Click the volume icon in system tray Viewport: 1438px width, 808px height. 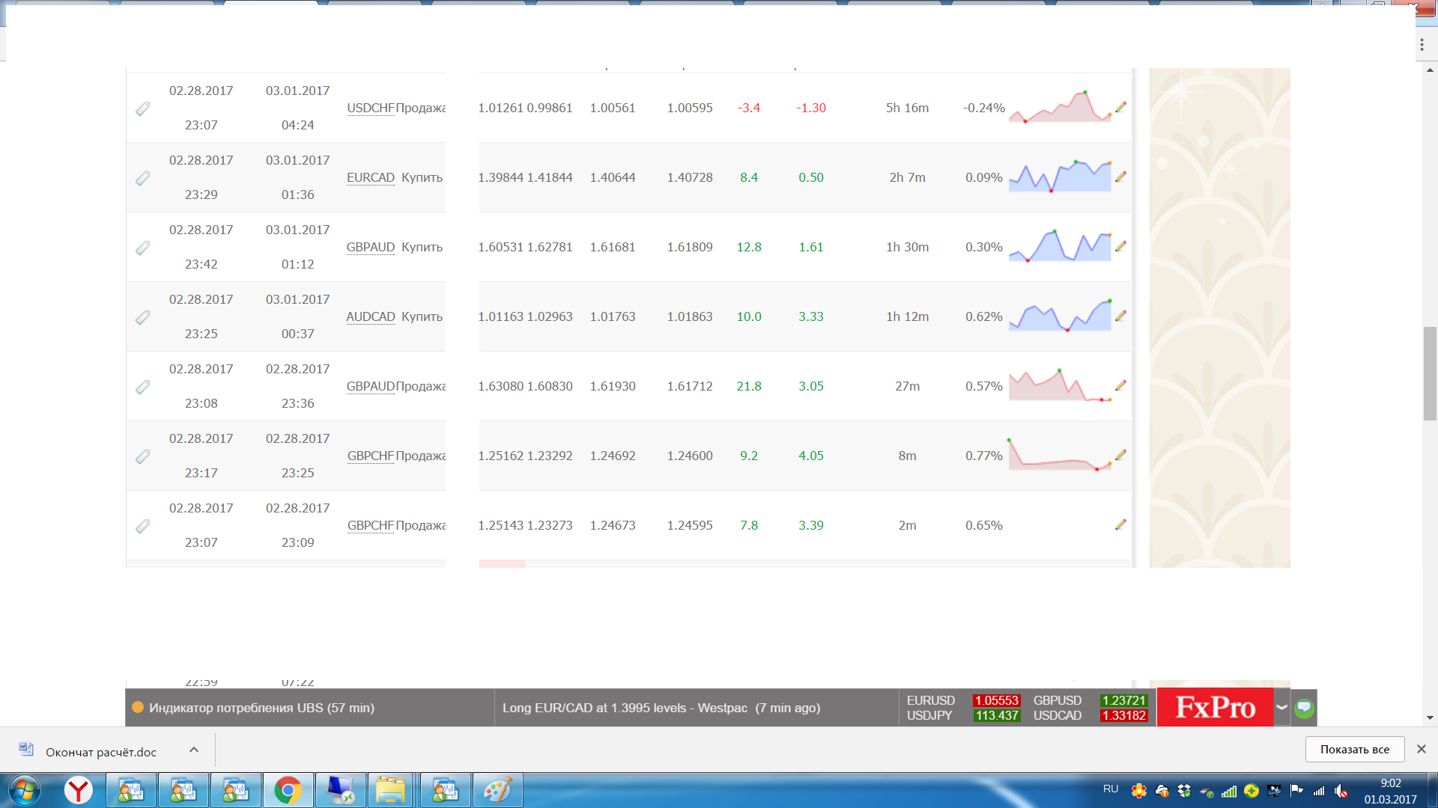[1341, 792]
